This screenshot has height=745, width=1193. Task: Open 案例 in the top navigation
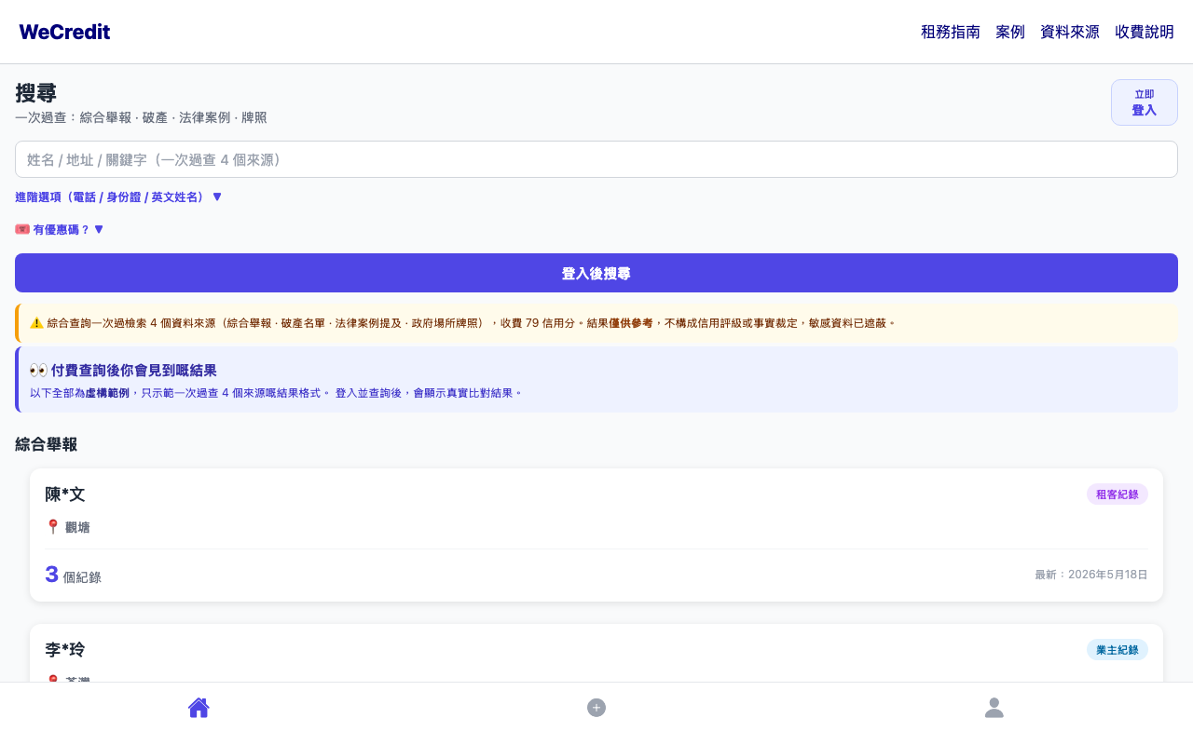1010,32
